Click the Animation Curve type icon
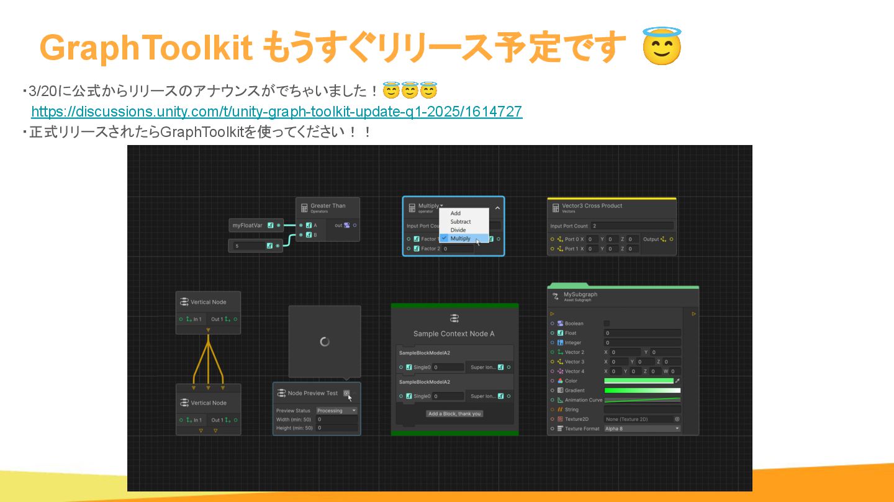 pos(560,400)
